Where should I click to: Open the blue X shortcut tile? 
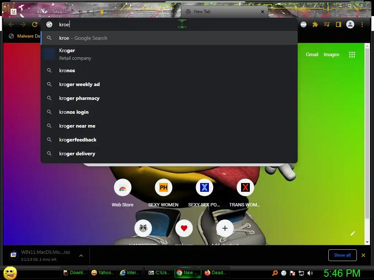(205, 188)
